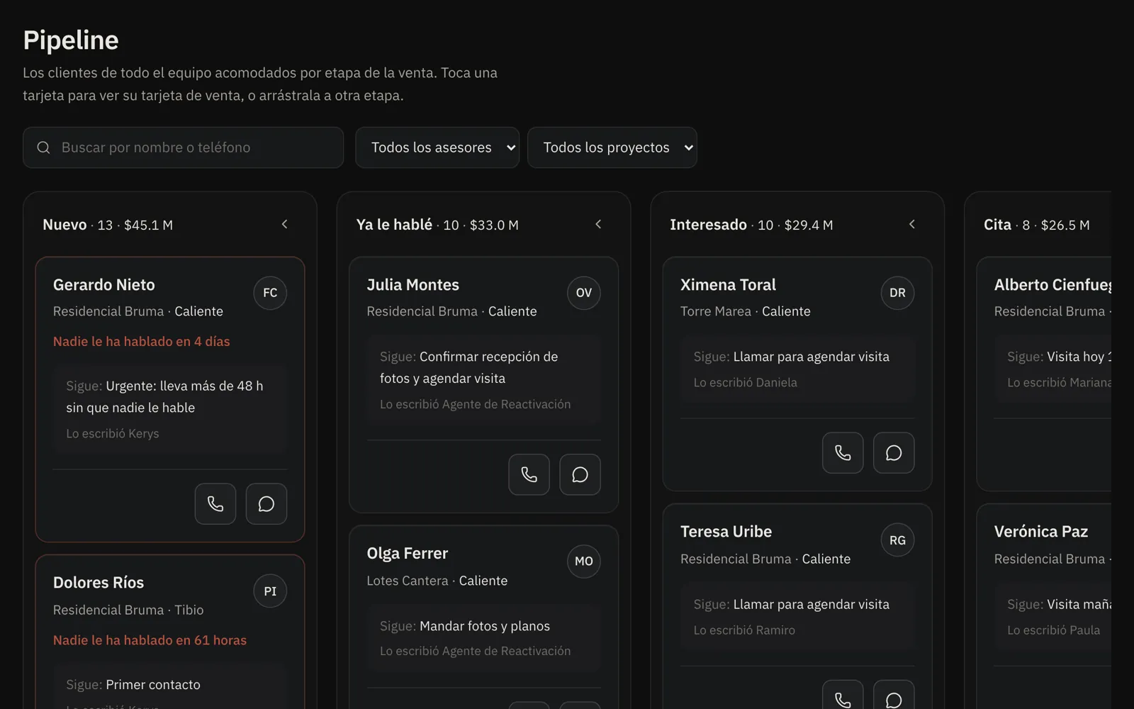Screen dimensions: 1134x709
Task: Open Alberto Cienfuegos' sales card
Action: pyautogui.click(x=1044, y=374)
